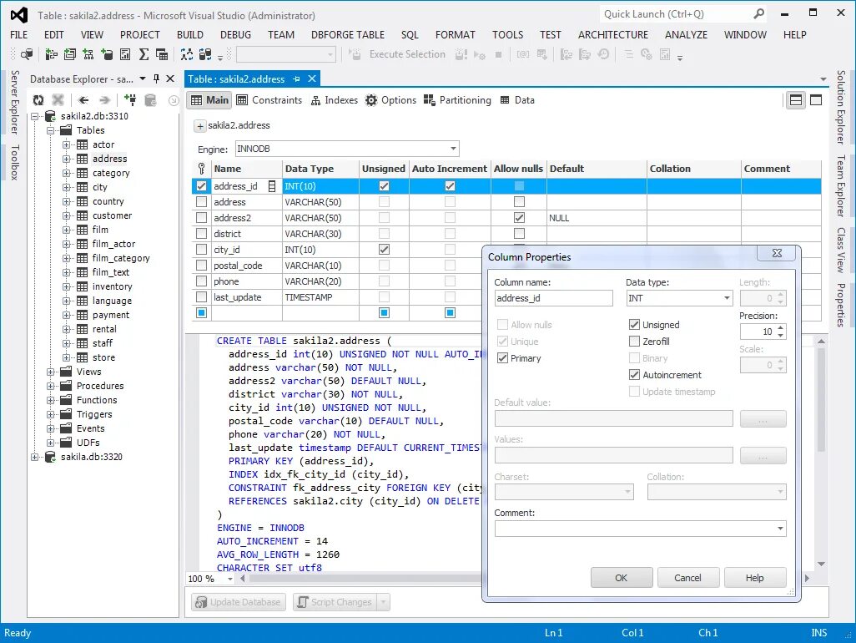Click the query builder table icon in toolbar
The width and height of the screenshot is (856, 643).
(162, 54)
